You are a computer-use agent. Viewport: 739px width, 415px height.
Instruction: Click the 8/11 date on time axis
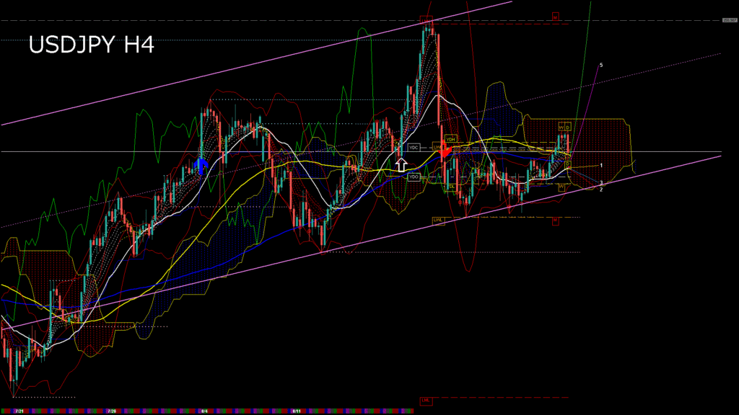297,411
